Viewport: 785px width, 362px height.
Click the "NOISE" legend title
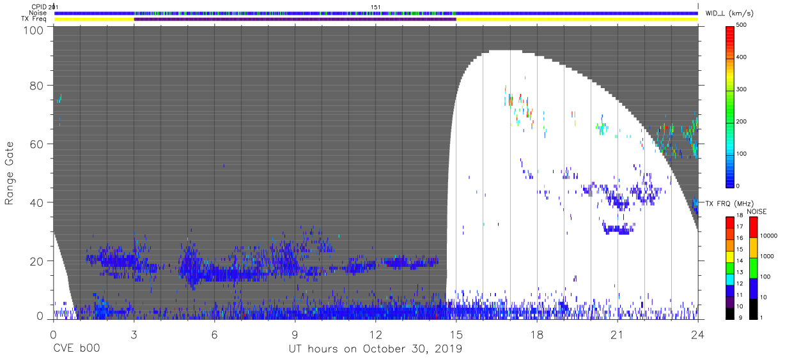[758, 211]
